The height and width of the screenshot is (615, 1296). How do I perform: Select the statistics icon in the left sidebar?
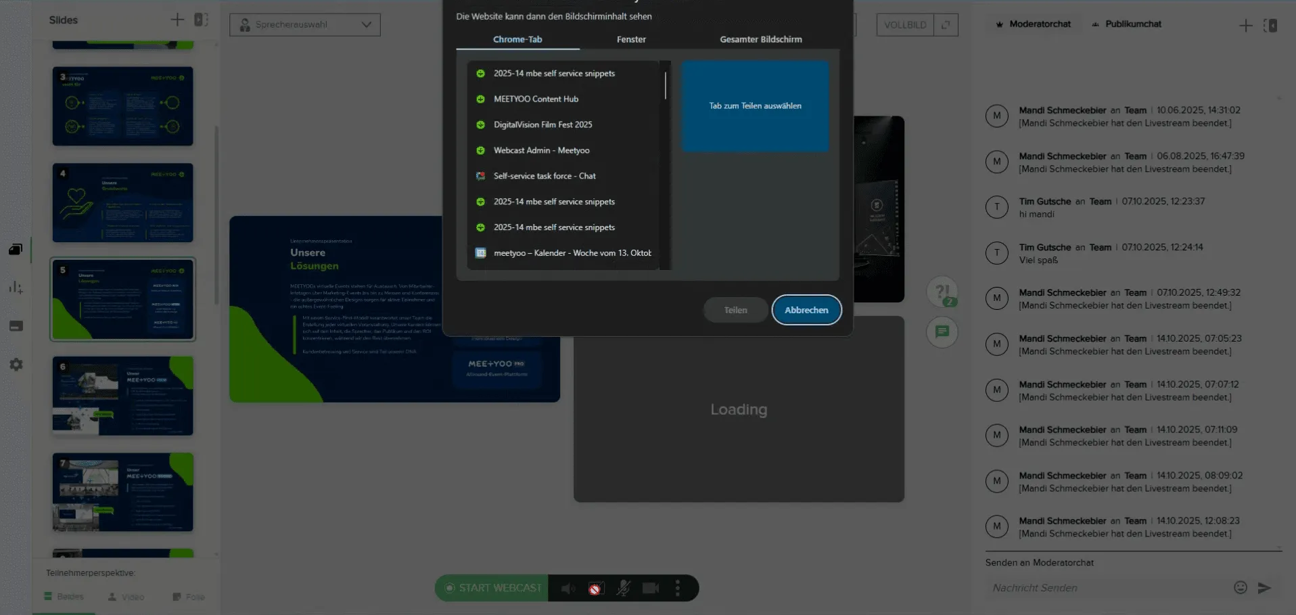click(x=16, y=287)
